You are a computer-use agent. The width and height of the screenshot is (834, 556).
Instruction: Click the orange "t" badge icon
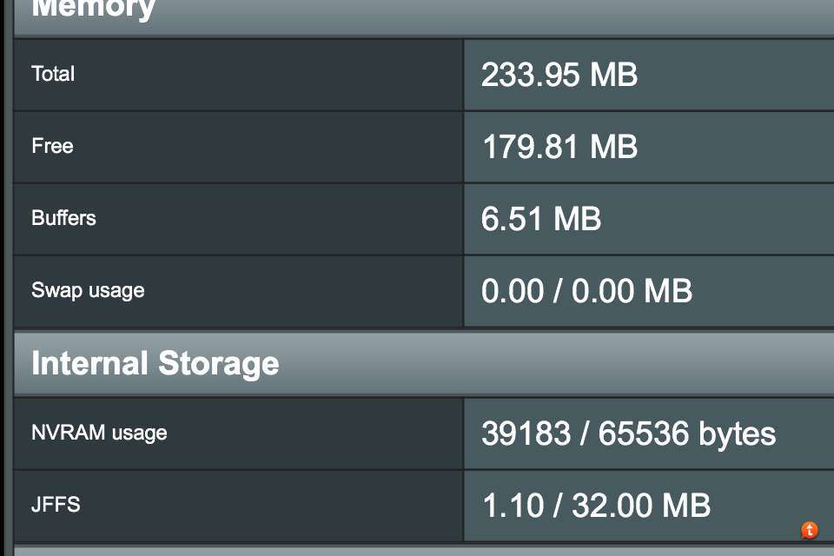click(x=809, y=529)
